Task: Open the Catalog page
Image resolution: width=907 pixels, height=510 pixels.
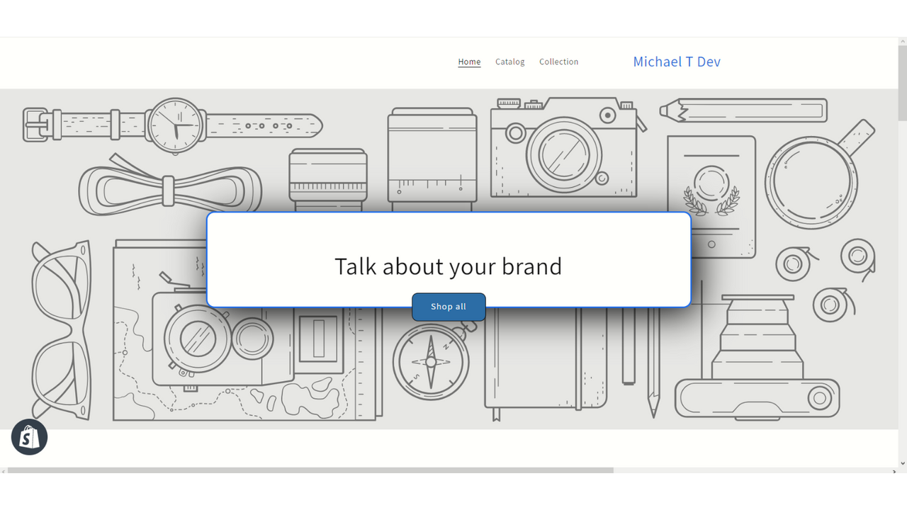Action: (509, 62)
